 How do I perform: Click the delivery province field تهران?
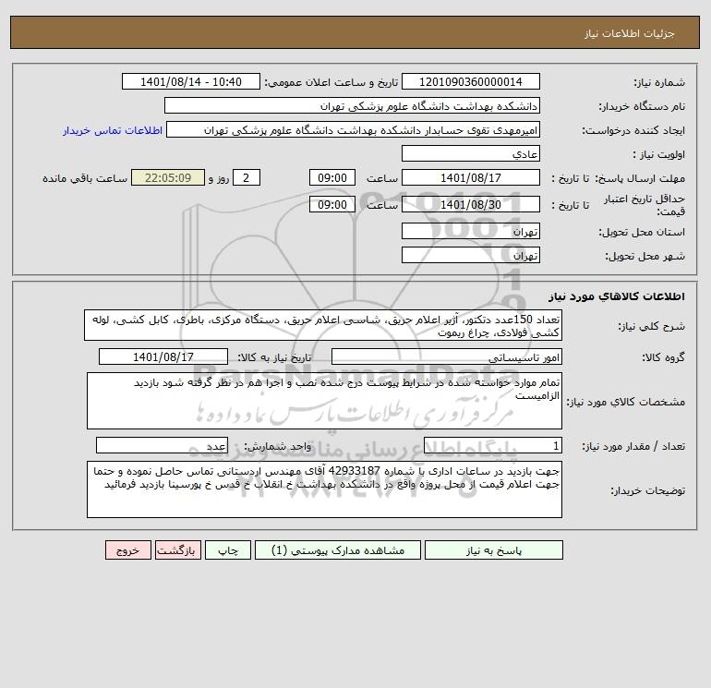(471, 231)
